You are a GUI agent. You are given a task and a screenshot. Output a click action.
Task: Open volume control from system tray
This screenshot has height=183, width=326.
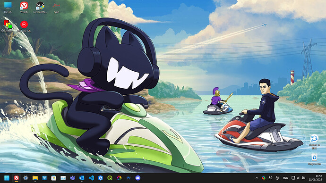click(298, 178)
